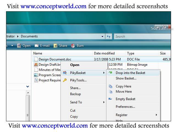The image size is (176, 132).
Task: Click the Program Screen image file icon
Action: click(36, 75)
